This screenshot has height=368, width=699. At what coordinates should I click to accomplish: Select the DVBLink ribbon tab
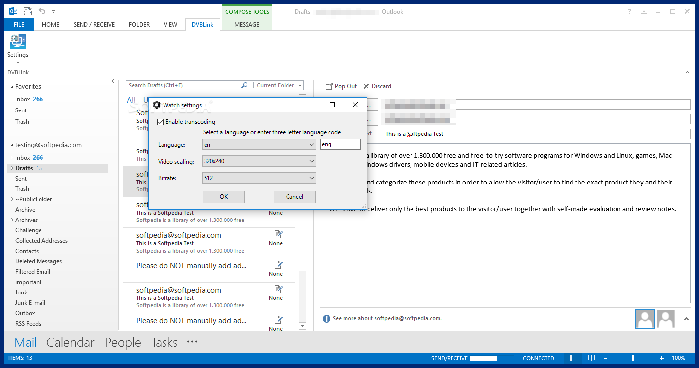203,25
